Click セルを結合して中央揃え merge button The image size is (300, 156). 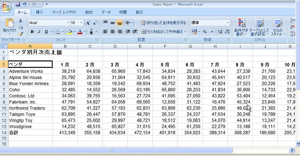162,32
